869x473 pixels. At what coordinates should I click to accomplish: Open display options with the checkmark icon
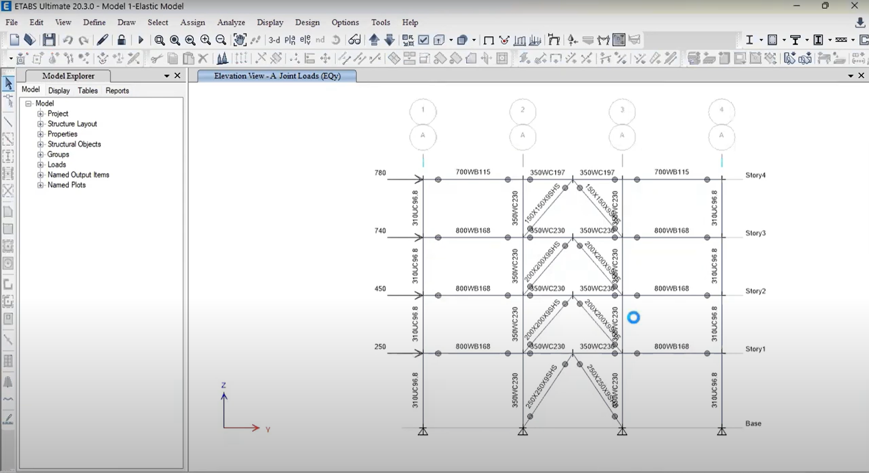click(423, 40)
